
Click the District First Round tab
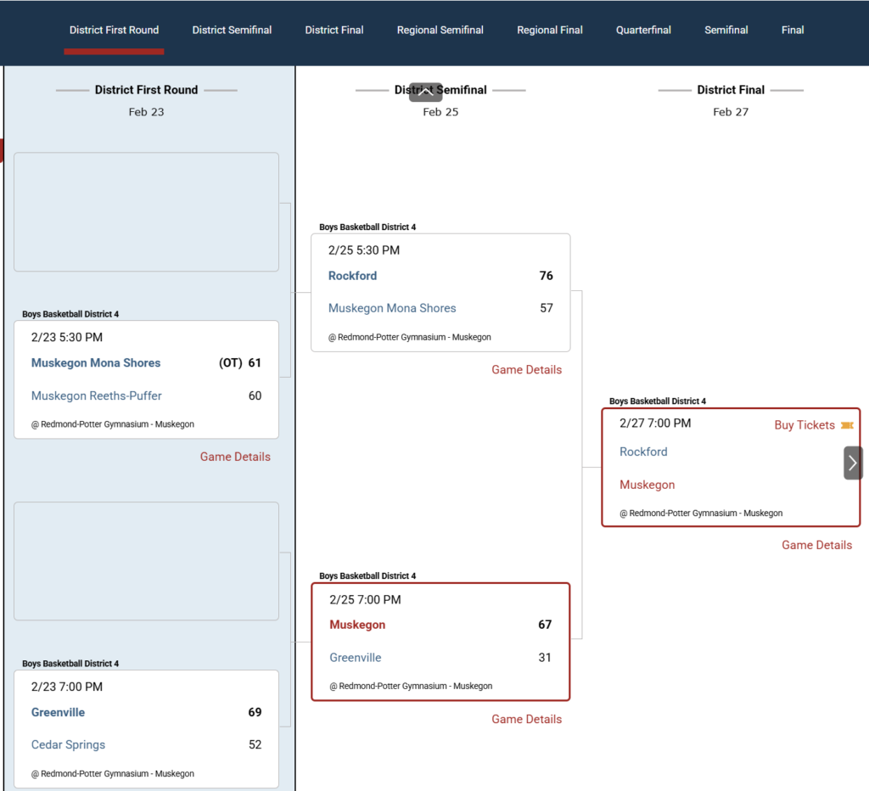(114, 30)
